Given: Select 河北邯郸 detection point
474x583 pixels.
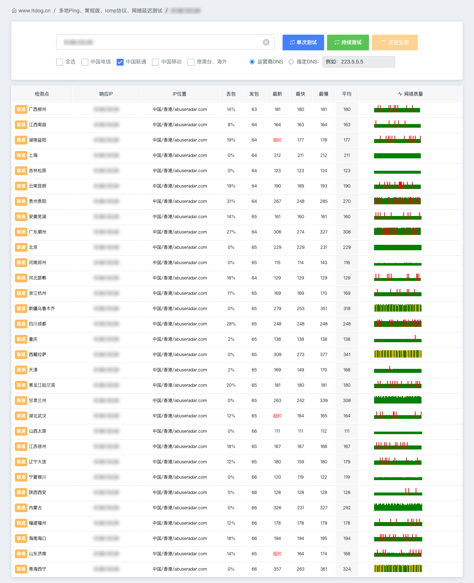Looking at the screenshot, I should coord(38,278).
